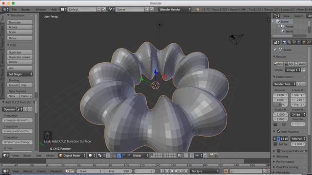Switch to the Object properties cube tab
Viewport: 312px width, 175px height.
coord(304,42)
